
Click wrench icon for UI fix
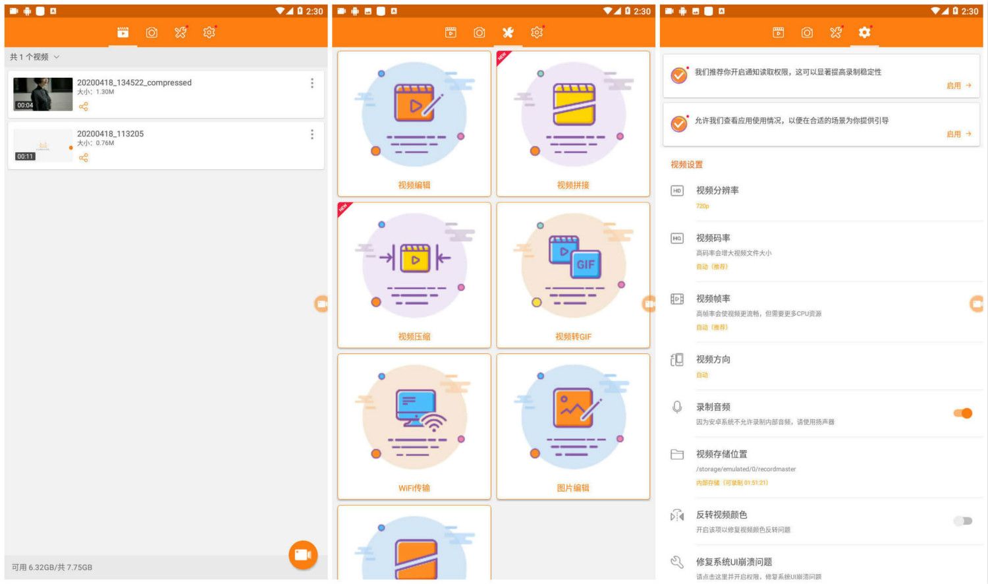pos(677,562)
